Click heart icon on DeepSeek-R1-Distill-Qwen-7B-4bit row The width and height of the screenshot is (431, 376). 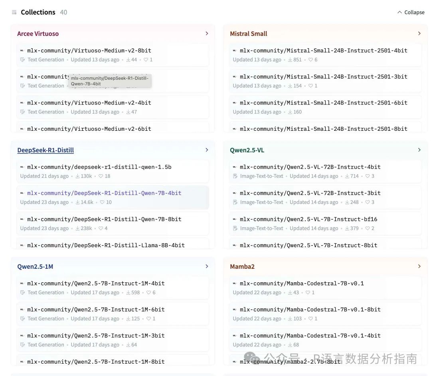pyautogui.click(x=102, y=202)
